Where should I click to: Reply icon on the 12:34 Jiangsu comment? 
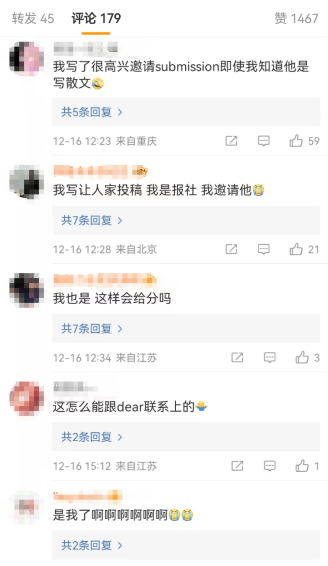[x=270, y=358]
